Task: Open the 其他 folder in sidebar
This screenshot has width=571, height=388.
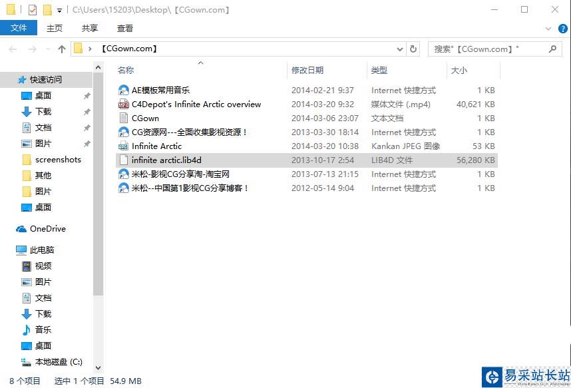Action: click(x=43, y=176)
